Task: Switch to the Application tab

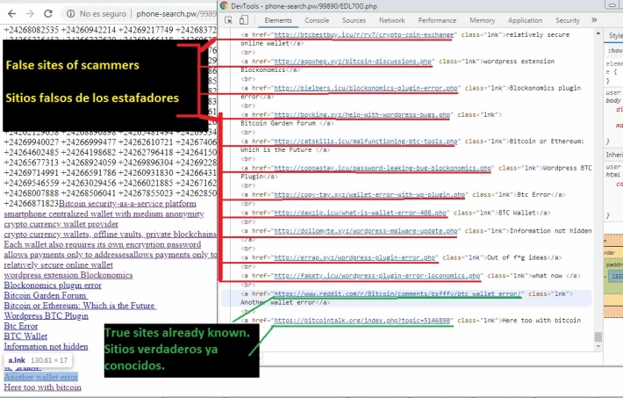Action: click(525, 20)
